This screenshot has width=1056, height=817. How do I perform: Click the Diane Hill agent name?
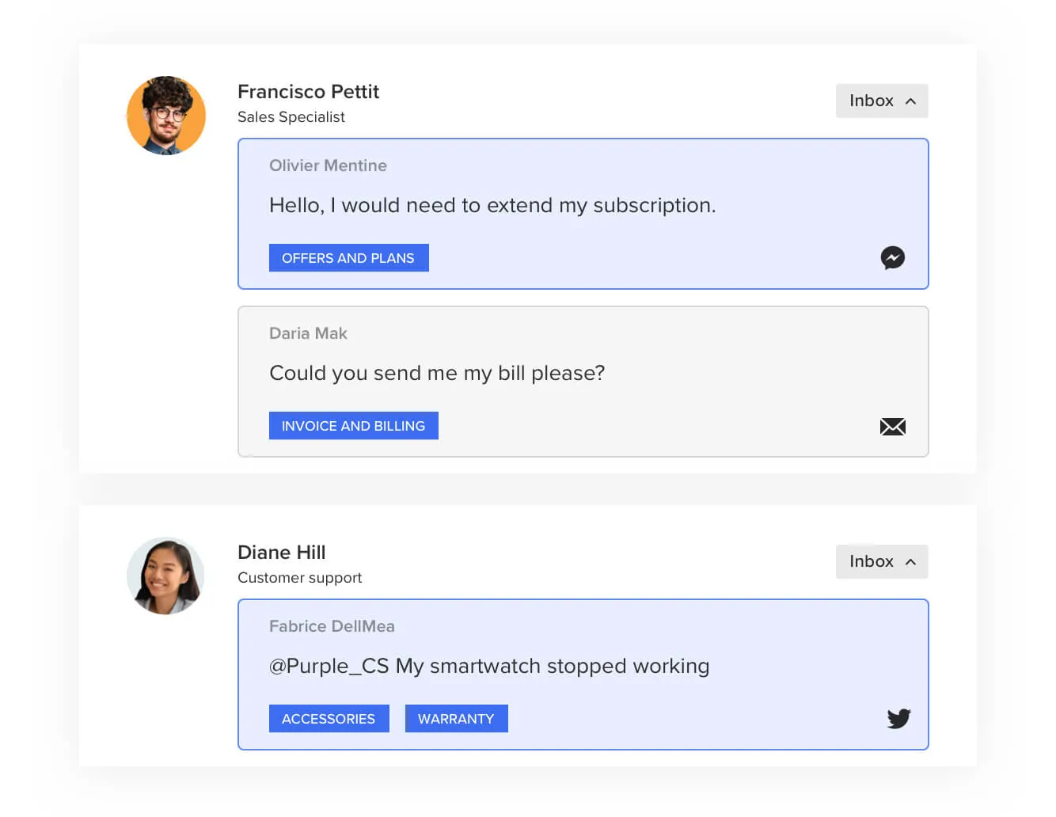[281, 553]
